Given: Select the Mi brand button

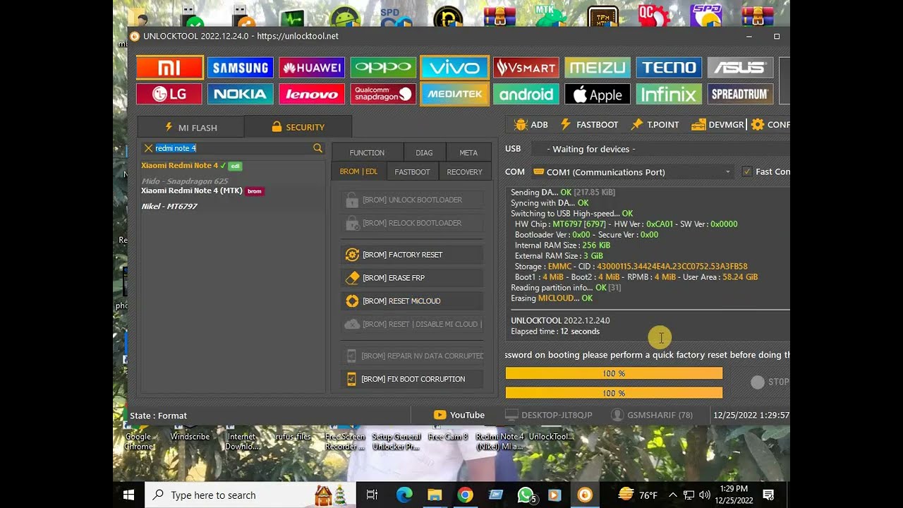Looking at the screenshot, I should tap(169, 68).
